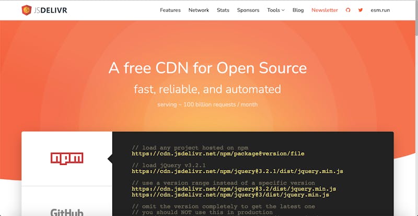Click 'serving ~ 100 billion requests / month' text
The height and width of the screenshot is (216, 418).
click(207, 104)
